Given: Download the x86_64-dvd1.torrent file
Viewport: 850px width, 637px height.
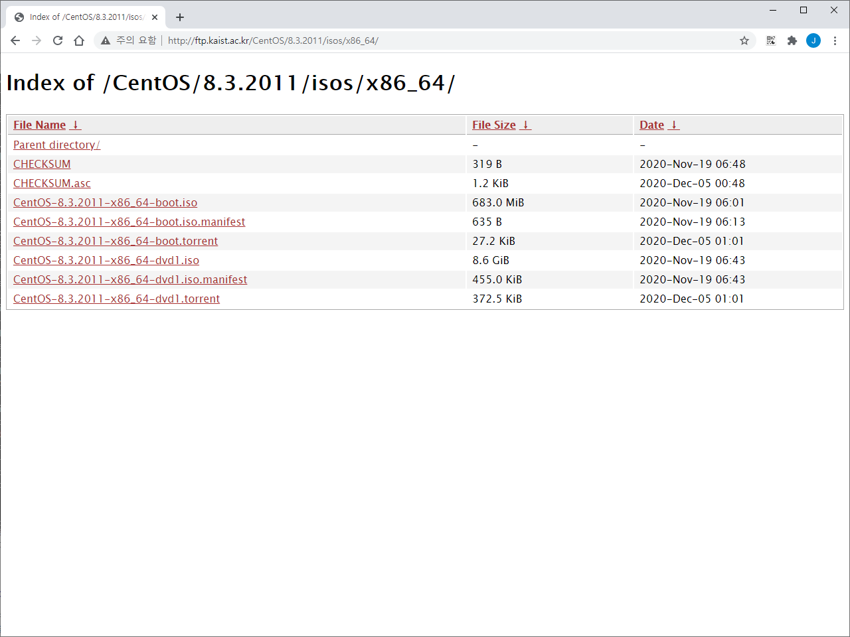Looking at the screenshot, I should tap(116, 299).
